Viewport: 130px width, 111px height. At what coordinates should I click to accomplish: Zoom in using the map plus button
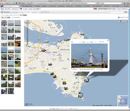pos(27,27)
